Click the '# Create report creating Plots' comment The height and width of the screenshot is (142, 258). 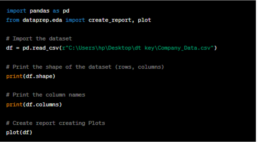tap(56, 123)
